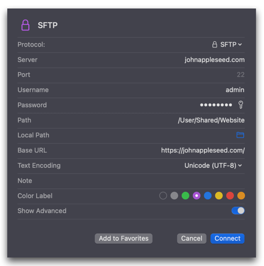Click the empty Note field
Screen dimensions: 264x266
(176, 181)
